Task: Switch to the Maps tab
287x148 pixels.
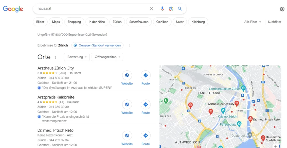Action: [x=56, y=22]
